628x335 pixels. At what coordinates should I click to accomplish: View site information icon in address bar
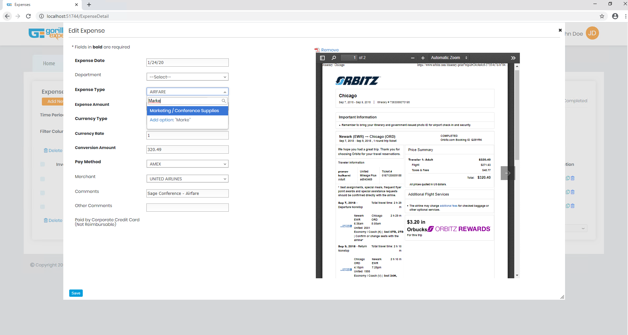(42, 16)
